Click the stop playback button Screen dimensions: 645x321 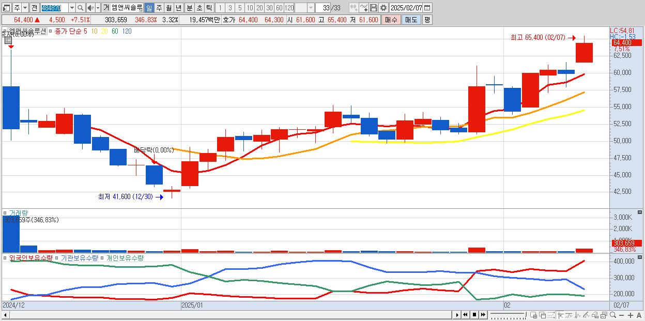pyautogui.click(x=474, y=315)
